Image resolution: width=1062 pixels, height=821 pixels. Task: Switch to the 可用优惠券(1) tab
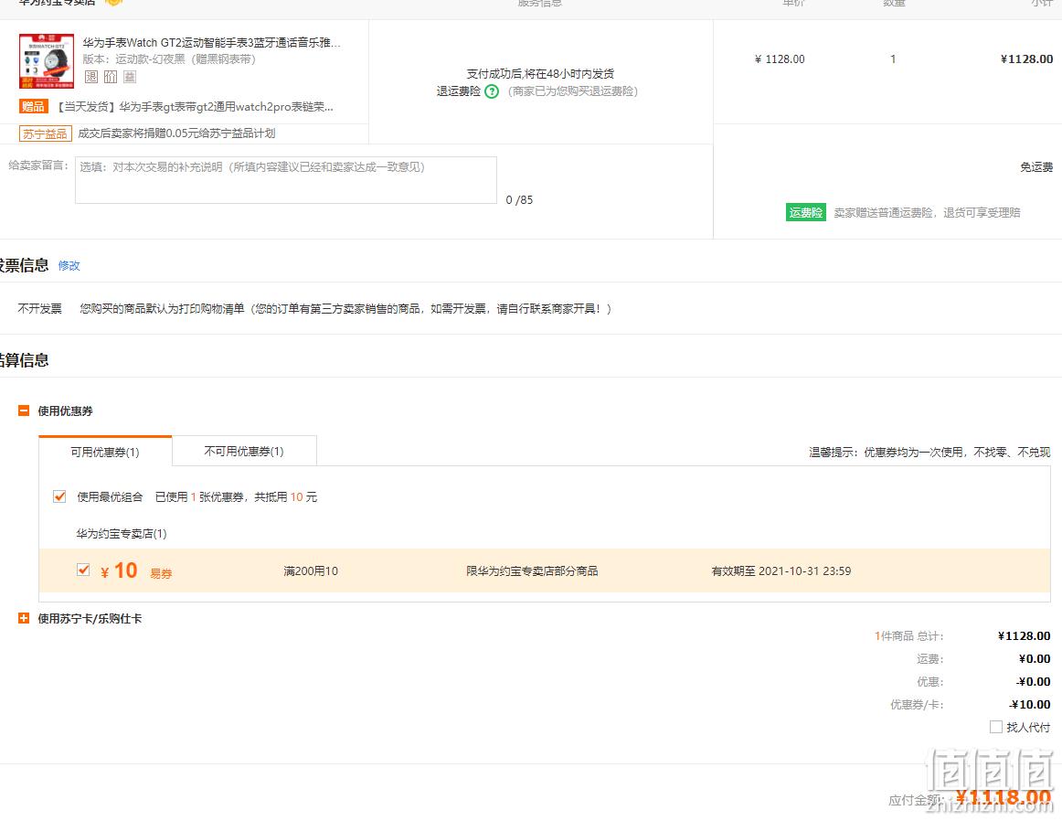coord(105,452)
